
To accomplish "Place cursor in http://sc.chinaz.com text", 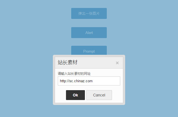I will click(76, 81).
